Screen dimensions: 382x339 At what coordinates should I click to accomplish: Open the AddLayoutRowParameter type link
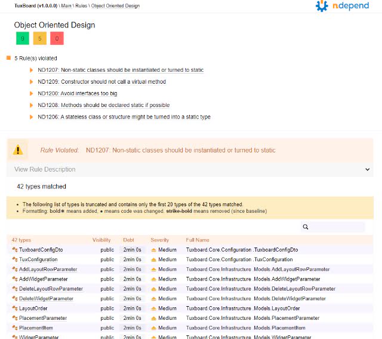48,269
